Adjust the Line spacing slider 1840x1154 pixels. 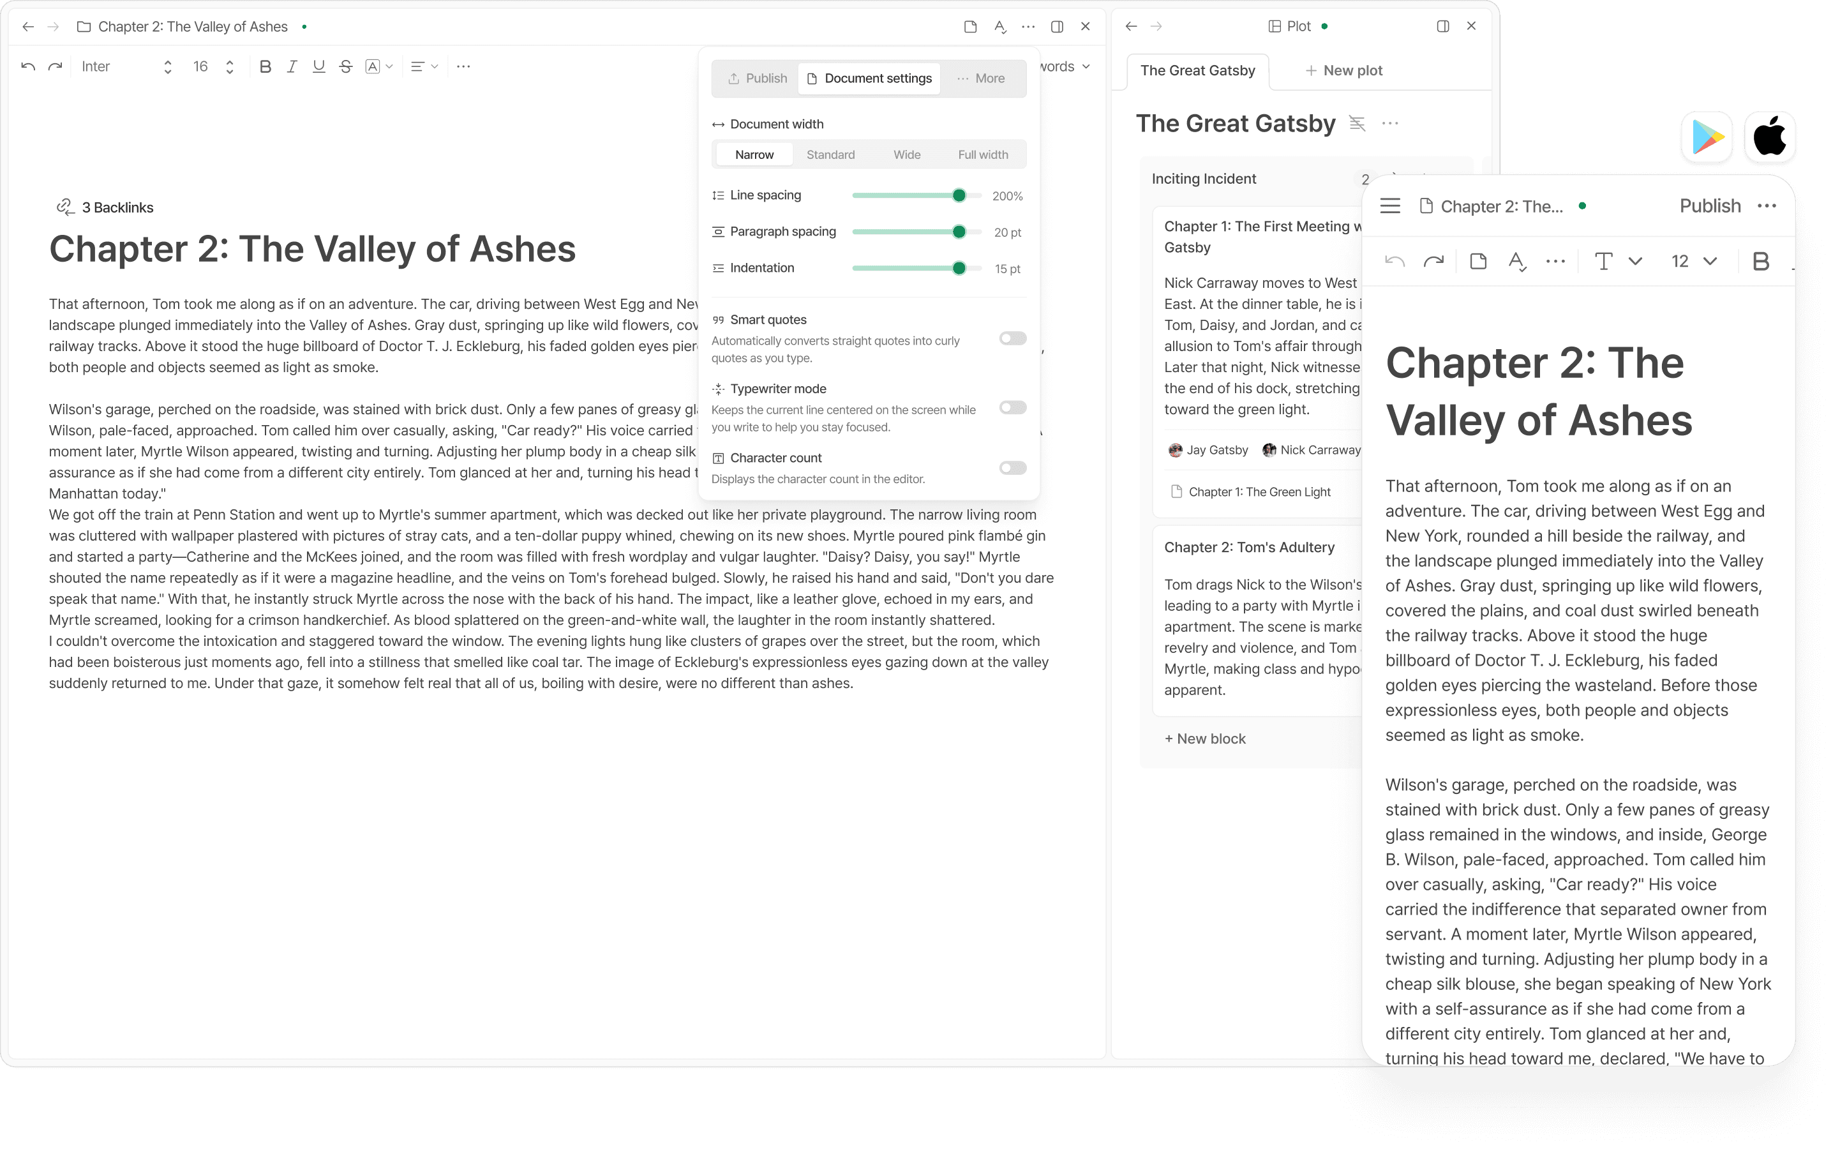point(959,195)
